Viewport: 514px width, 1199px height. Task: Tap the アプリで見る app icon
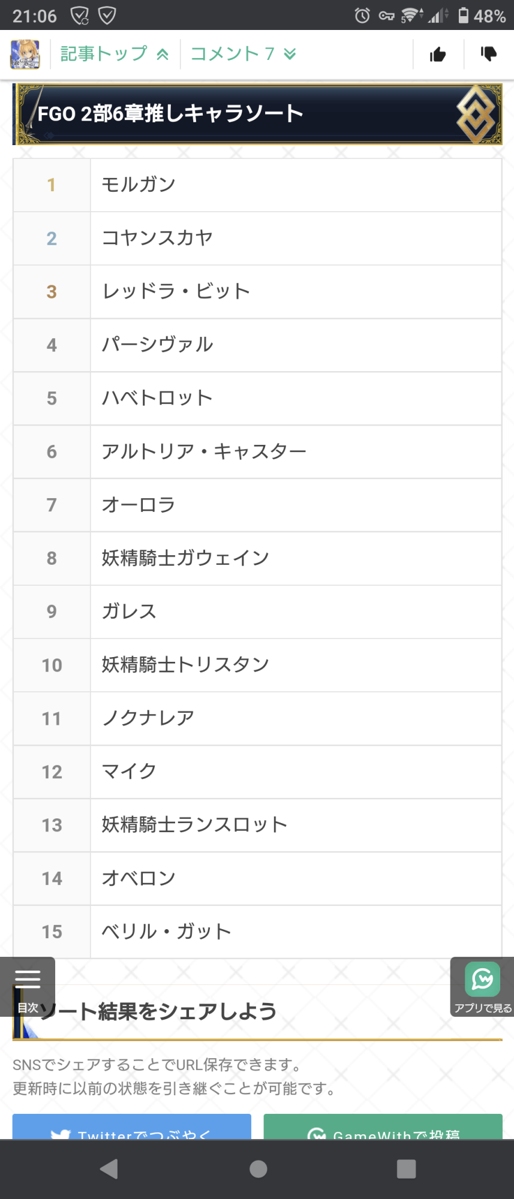tap(482, 986)
